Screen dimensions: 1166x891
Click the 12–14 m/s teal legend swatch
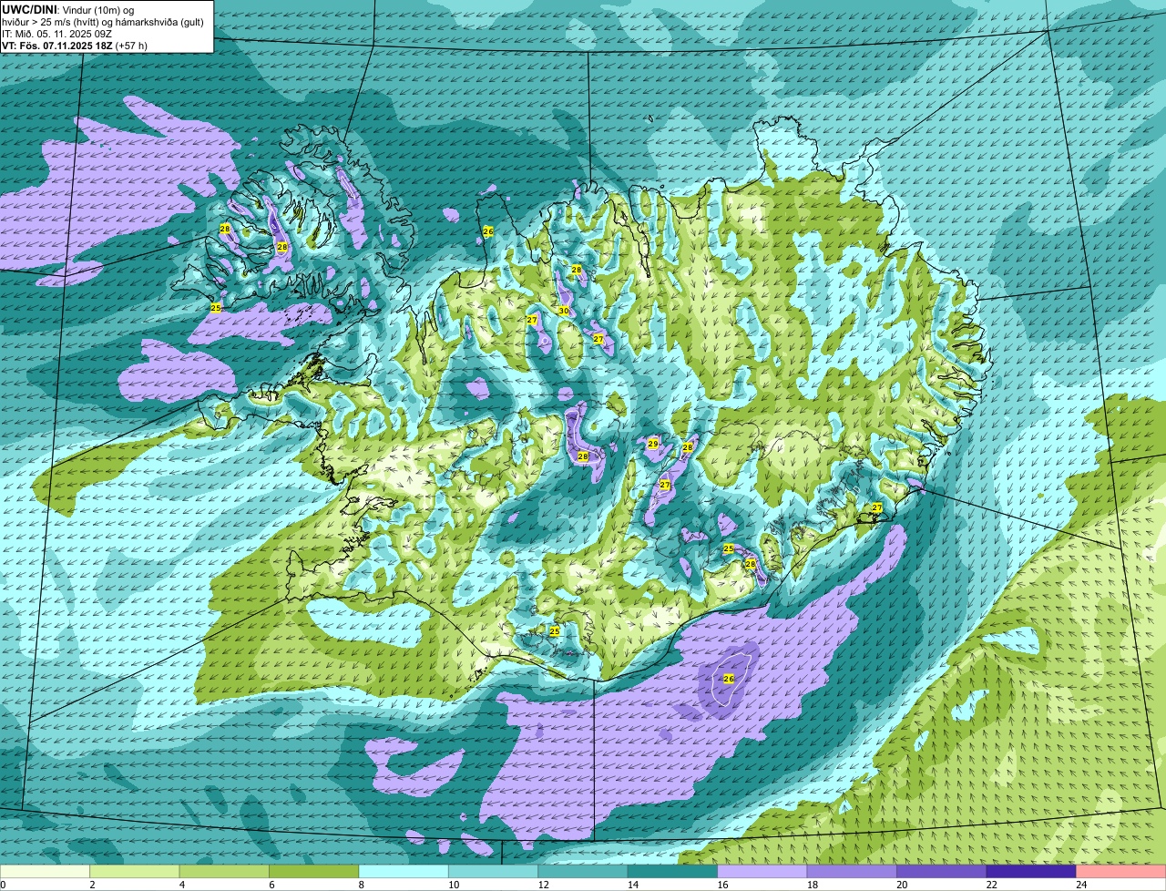[584, 872]
